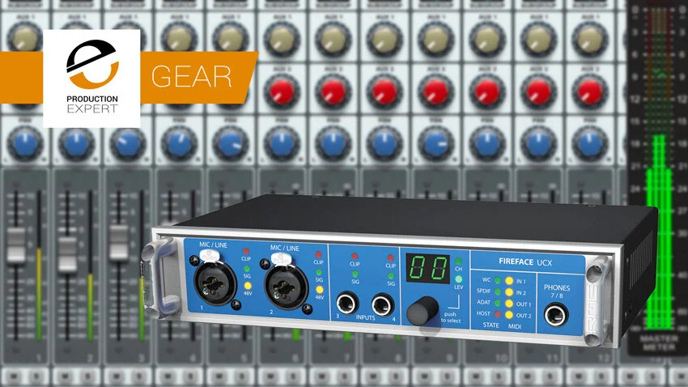Image resolution: width=688 pixels, height=387 pixels.
Task: Mute mixer channel 1 with M button
Action: click(14, 376)
